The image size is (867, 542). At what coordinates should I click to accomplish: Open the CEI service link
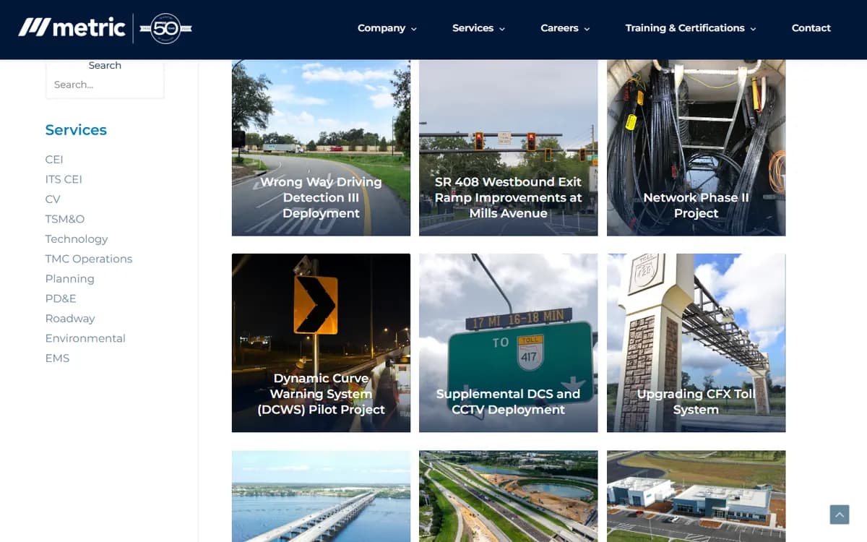(x=54, y=159)
